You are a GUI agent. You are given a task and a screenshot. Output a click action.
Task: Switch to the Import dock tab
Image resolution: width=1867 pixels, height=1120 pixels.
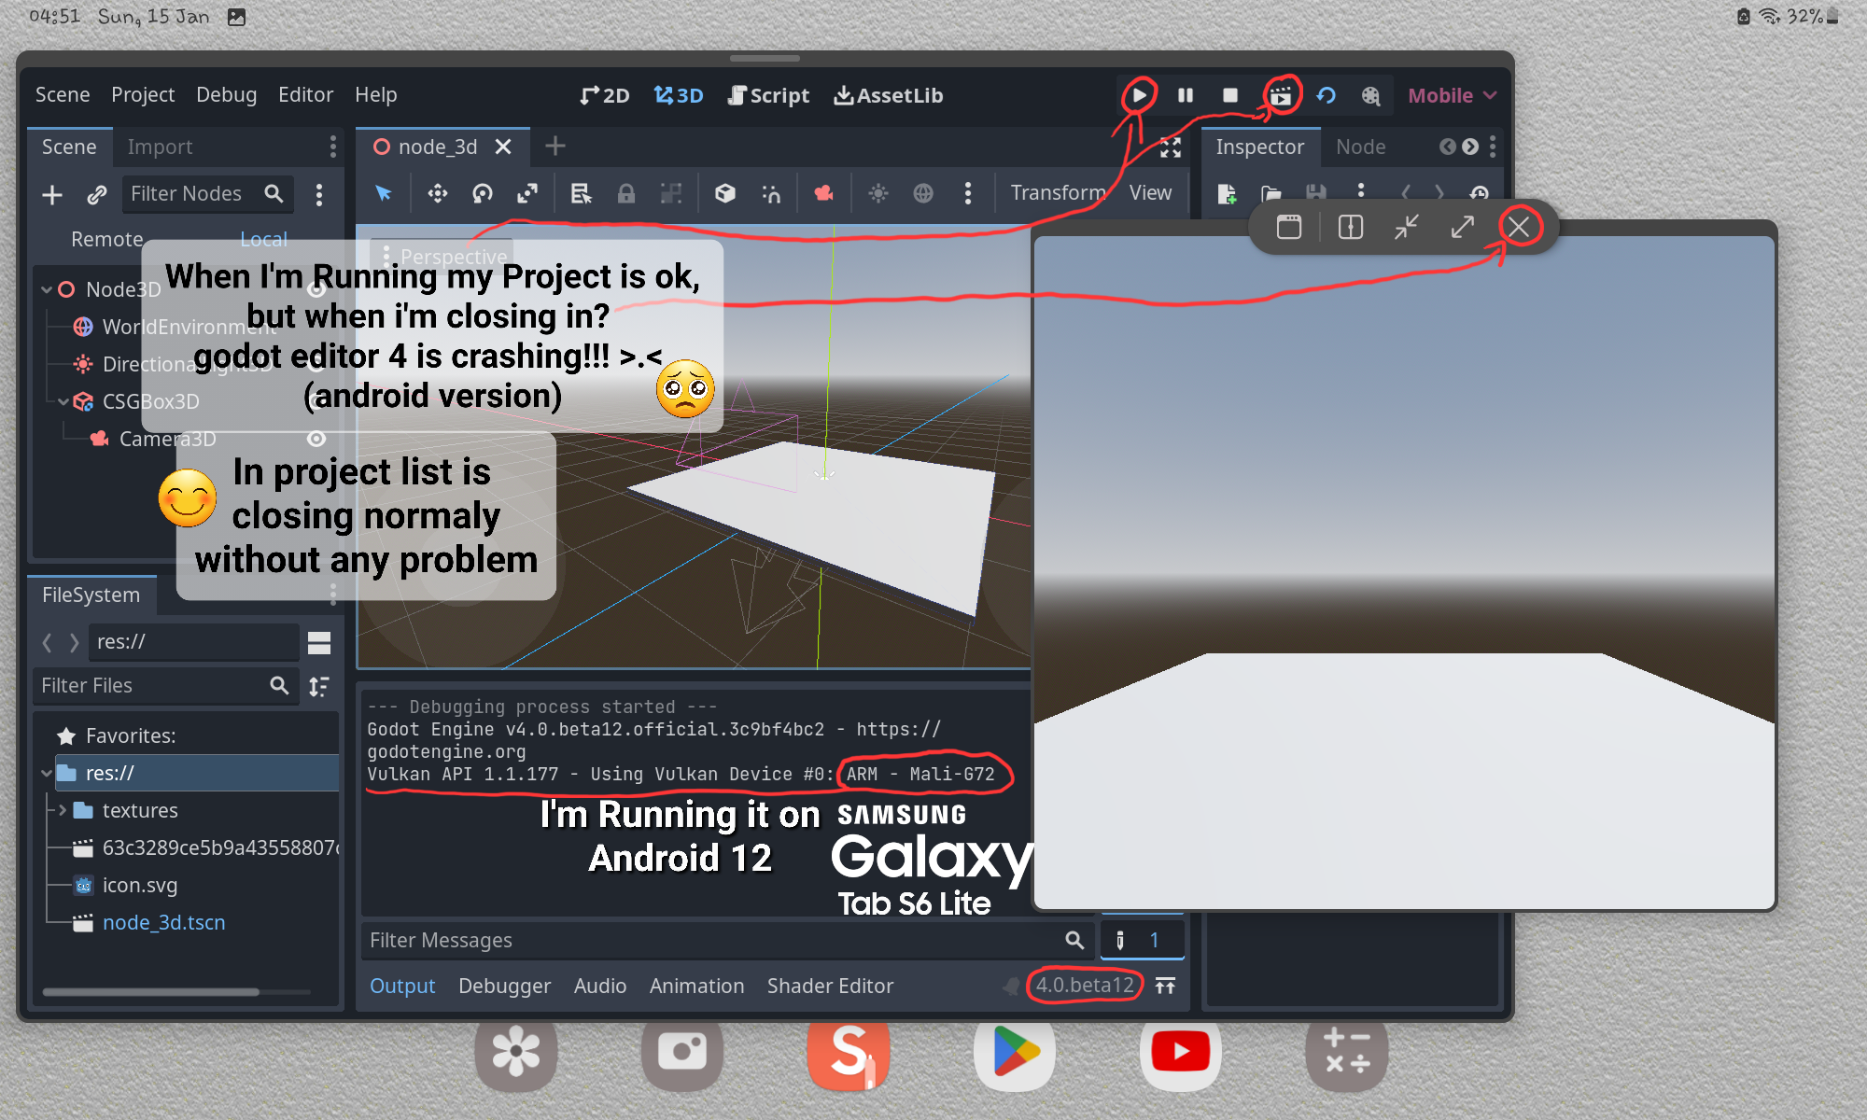point(160,147)
